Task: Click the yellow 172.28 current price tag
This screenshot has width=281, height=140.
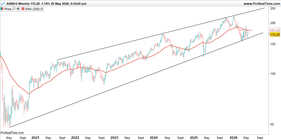Action: pyautogui.click(x=275, y=34)
